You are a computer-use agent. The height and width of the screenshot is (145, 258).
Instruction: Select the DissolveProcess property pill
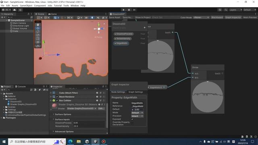pyautogui.click(x=124, y=34)
